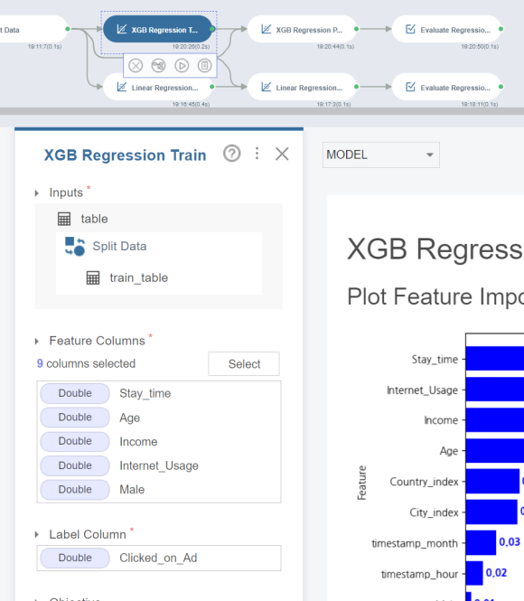
Task: Click the Double badge beside Male
Action: tap(75, 490)
